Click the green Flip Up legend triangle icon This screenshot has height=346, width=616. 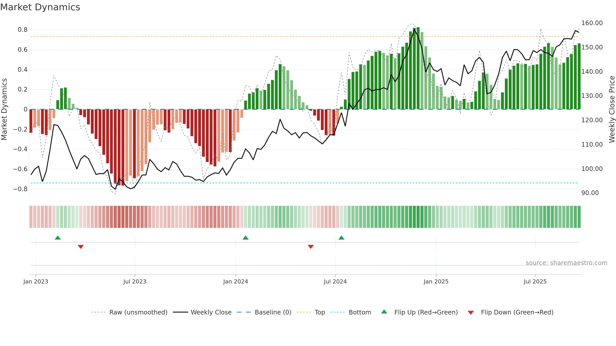pyautogui.click(x=384, y=312)
